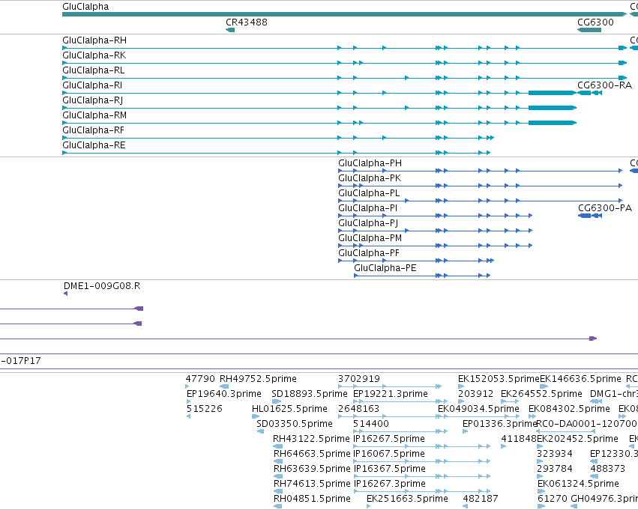Click the HL01625.5prime EST label
The image size is (638, 510).
(289, 409)
